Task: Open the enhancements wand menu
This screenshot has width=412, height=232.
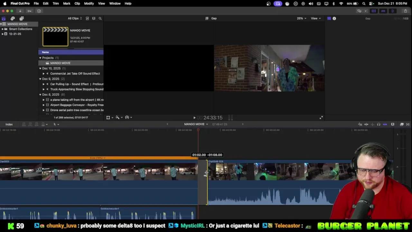Action: tap(119, 118)
